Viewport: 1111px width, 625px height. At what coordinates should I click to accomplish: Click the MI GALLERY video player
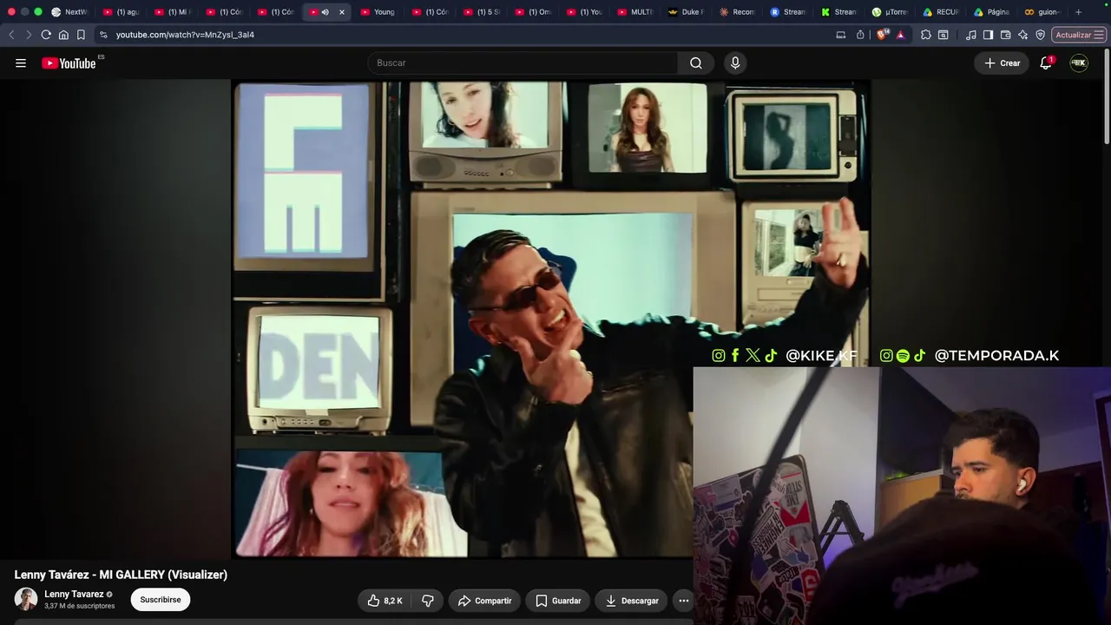(x=551, y=319)
